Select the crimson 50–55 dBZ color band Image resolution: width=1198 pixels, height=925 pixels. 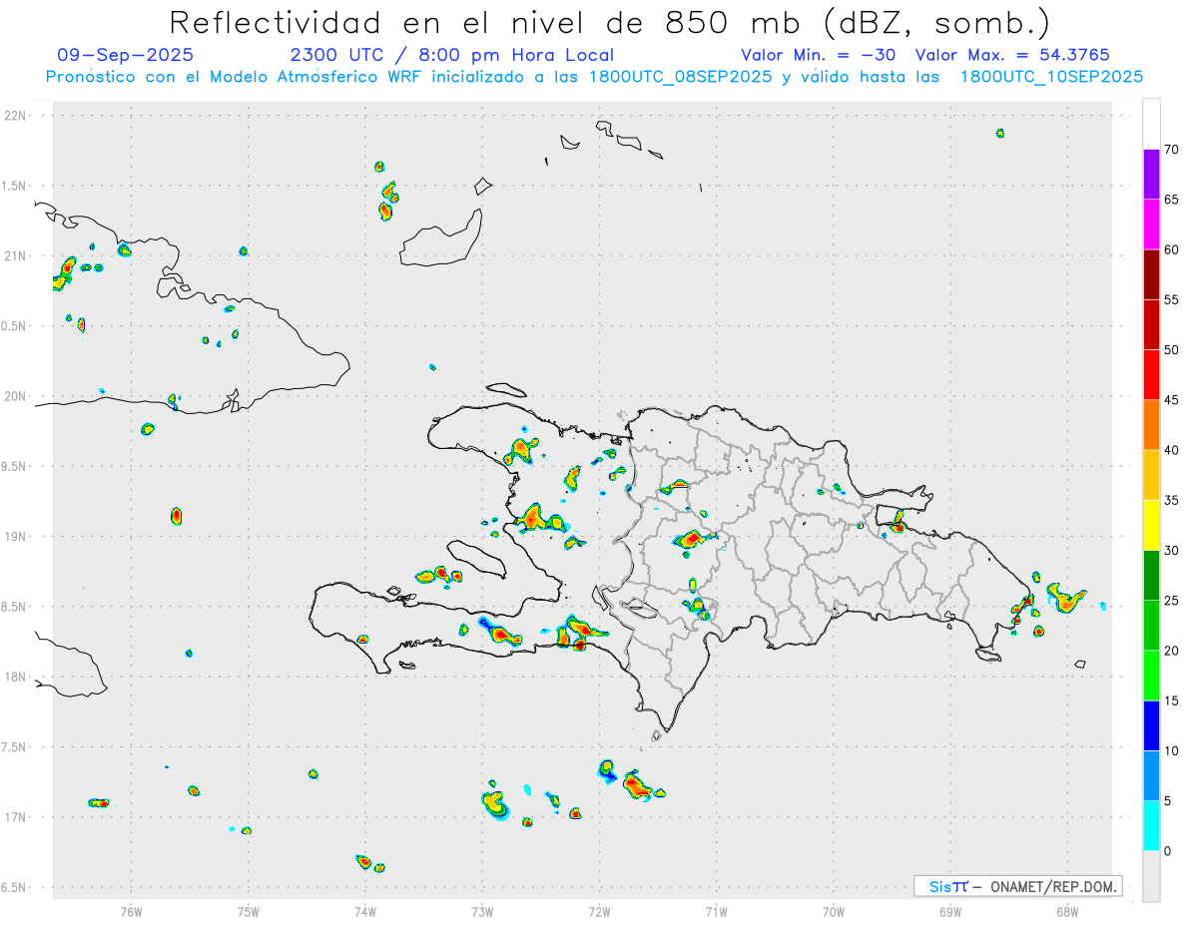tap(1151, 324)
